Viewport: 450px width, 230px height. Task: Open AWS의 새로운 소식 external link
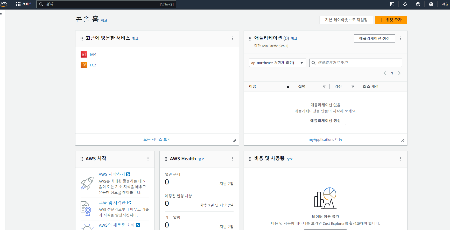(x=119, y=225)
